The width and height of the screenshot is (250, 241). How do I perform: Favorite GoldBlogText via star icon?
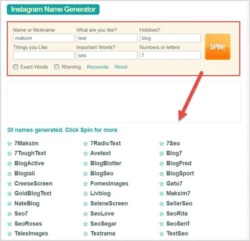pyautogui.click(x=10, y=194)
